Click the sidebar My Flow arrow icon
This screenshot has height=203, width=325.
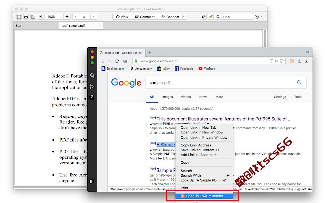92,87
